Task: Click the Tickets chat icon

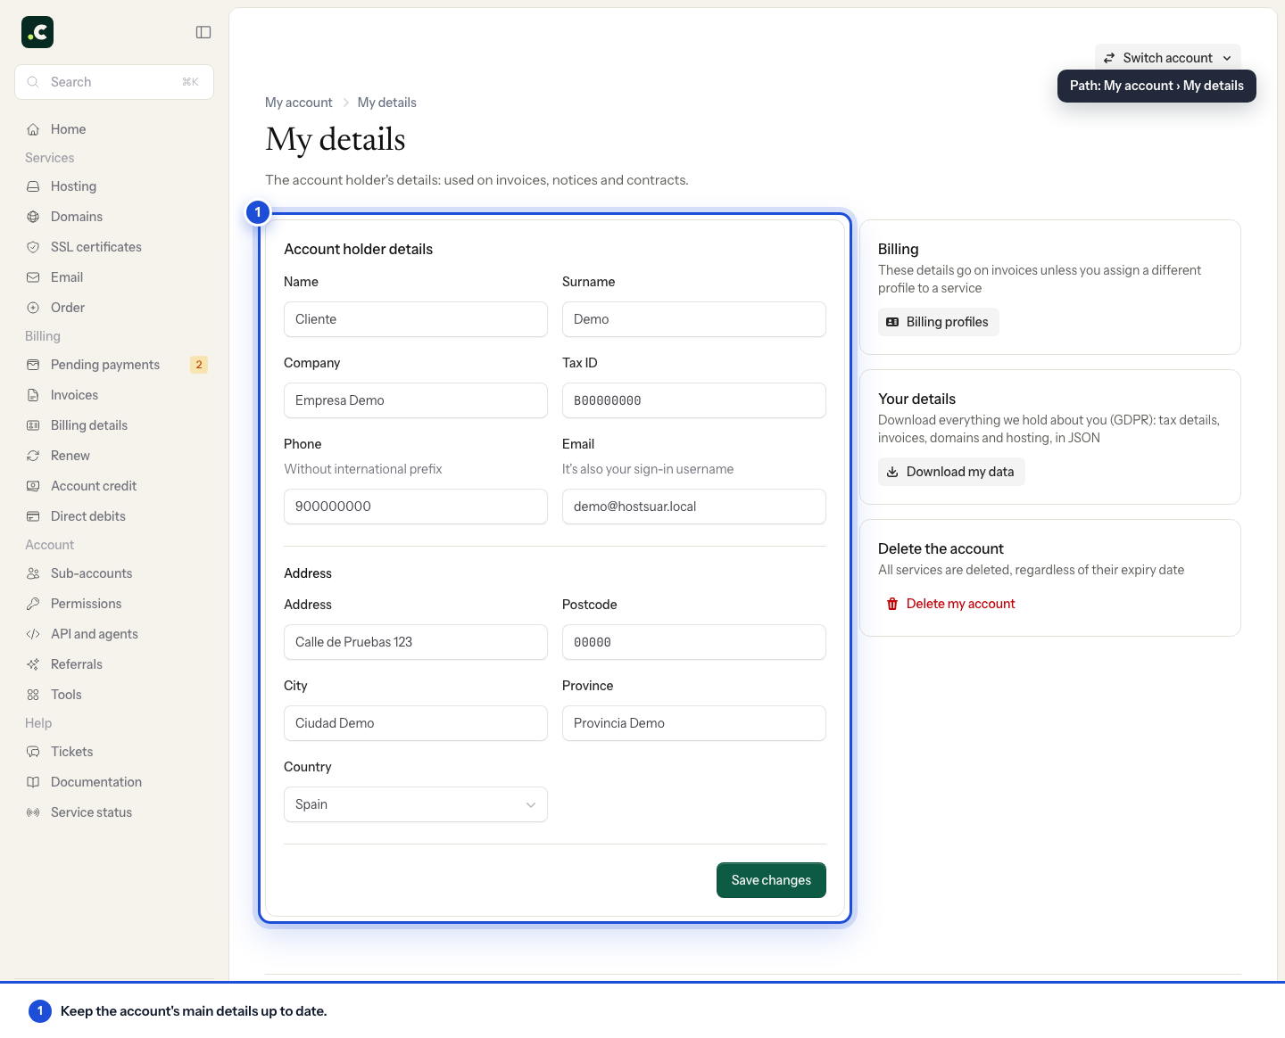Action: [x=33, y=752]
